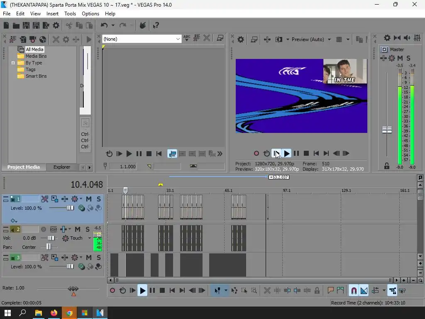Open Project Properties gear in main toolbar

[x=56, y=25]
